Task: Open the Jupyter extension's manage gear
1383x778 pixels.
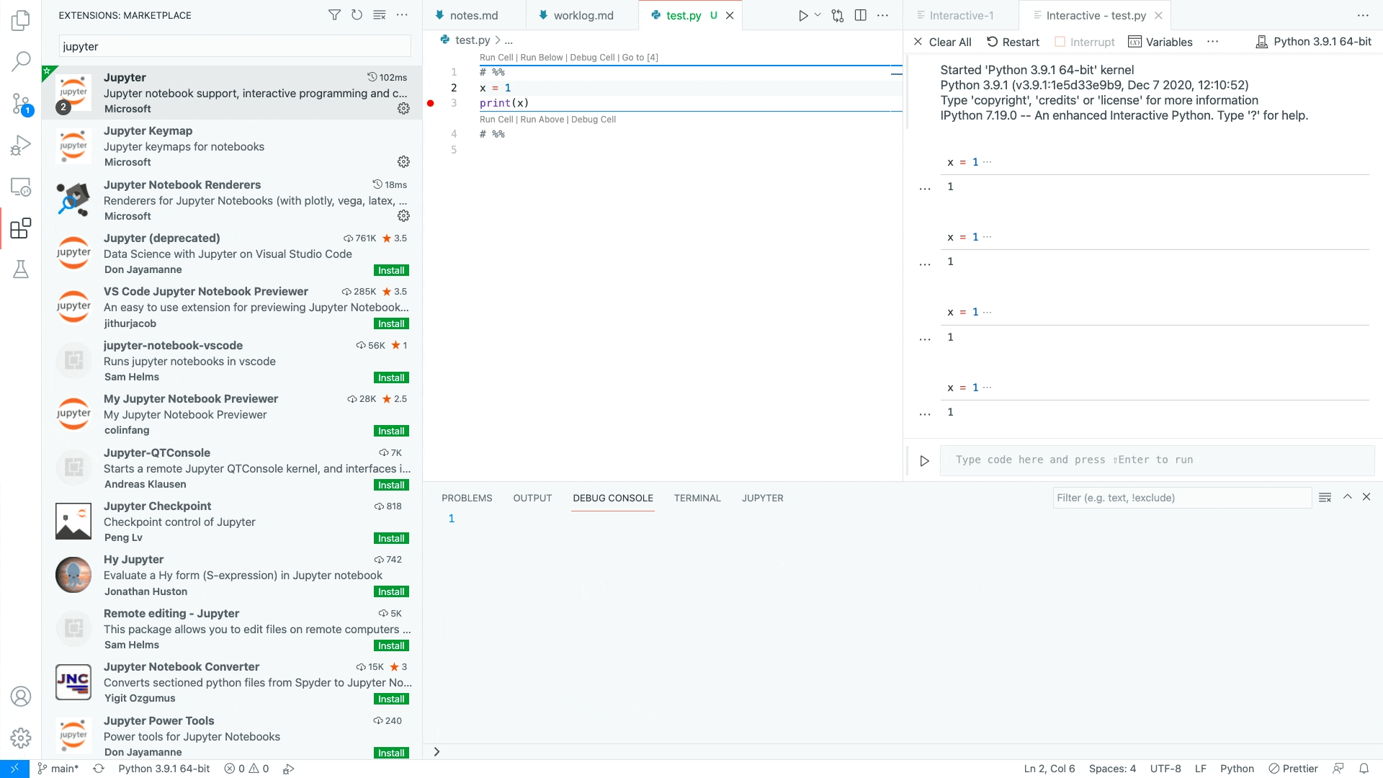Action: pyautogui.click(x=403, y=108)
